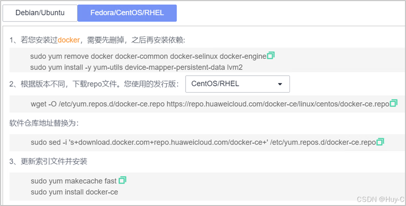406x206 pixels.
Task: Copy the sudo sed replace command
Action: [380, 142]
